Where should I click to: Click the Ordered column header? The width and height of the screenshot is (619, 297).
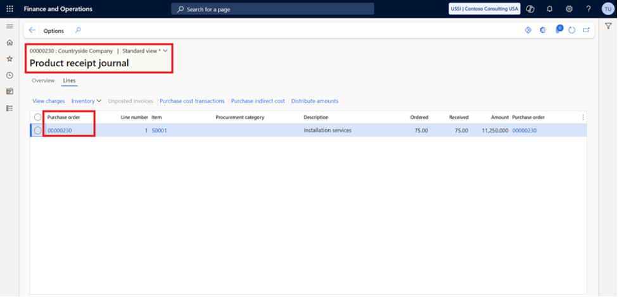[x=419, y=118]
